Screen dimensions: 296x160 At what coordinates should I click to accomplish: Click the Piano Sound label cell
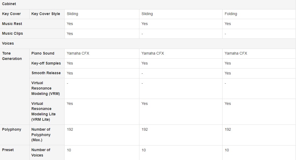click(43, 53)
